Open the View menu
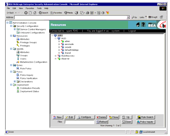Screen dimensions: 170x136 click(x=21, y=8)
